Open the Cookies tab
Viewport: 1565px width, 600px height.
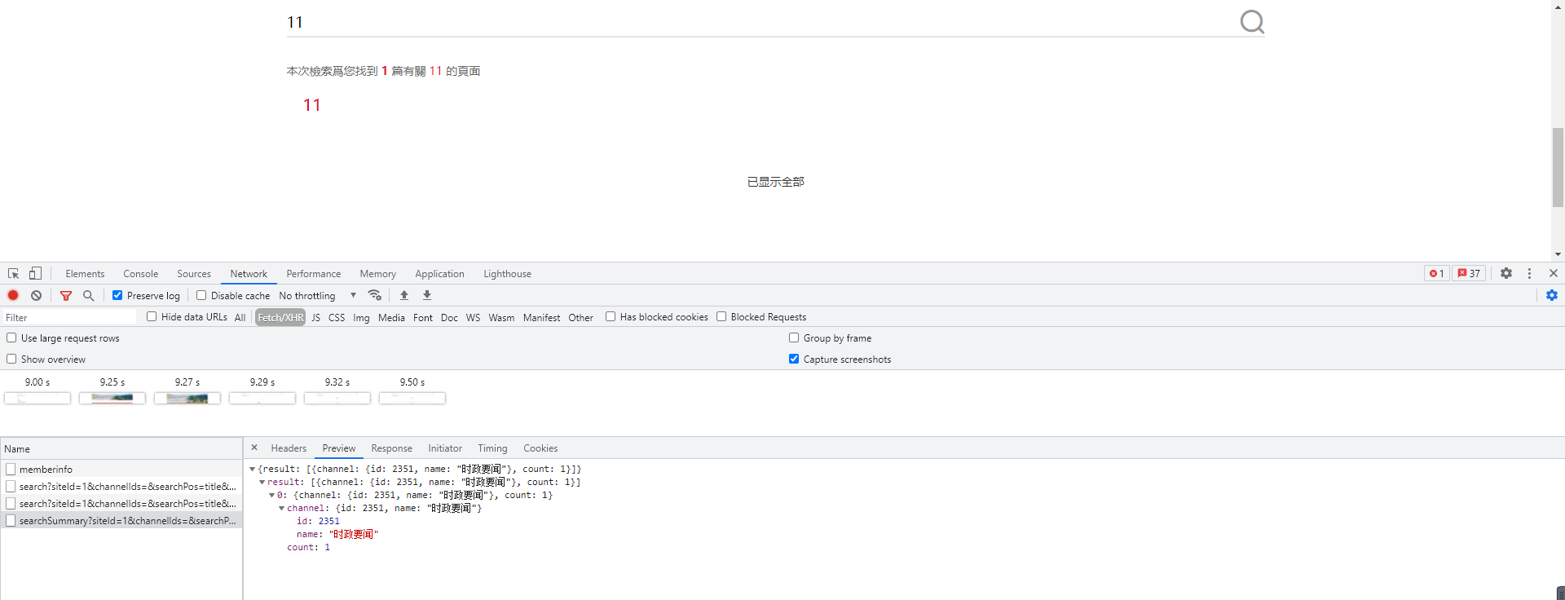[540, 448]
